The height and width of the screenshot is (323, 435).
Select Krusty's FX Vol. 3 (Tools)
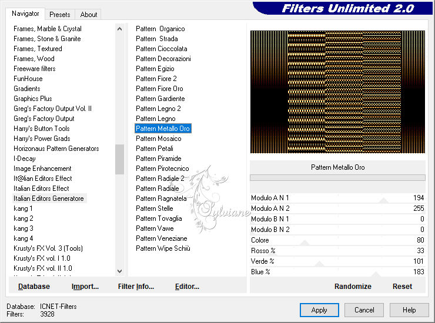point(48,248)
